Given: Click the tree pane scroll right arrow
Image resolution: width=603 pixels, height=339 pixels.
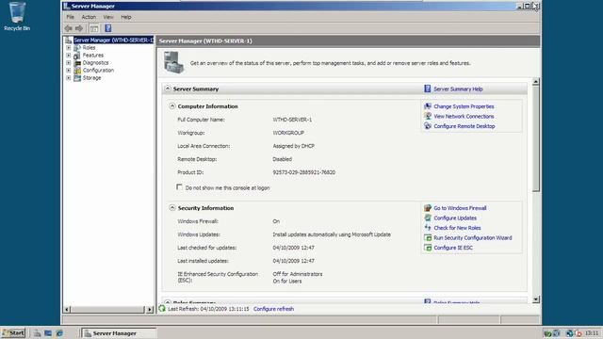Looking at the screenshot, I should coord(150,310).
